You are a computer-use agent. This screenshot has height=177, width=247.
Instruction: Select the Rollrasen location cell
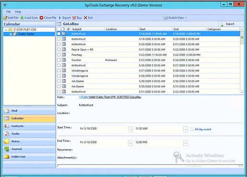click(111, 60)
